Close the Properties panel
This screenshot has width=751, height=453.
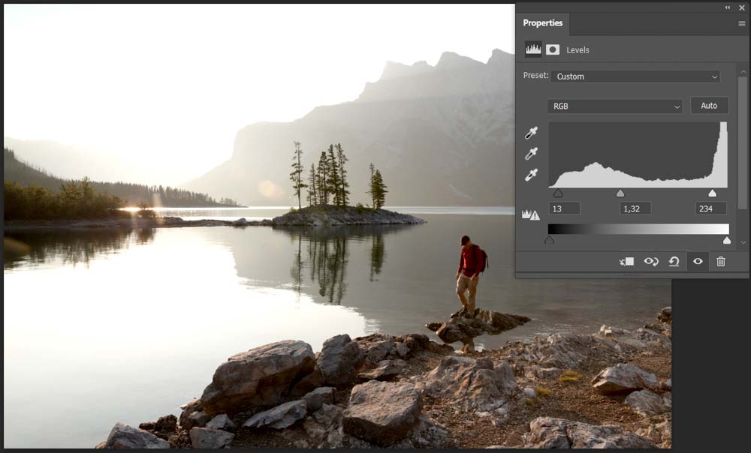tap(742, 7)
